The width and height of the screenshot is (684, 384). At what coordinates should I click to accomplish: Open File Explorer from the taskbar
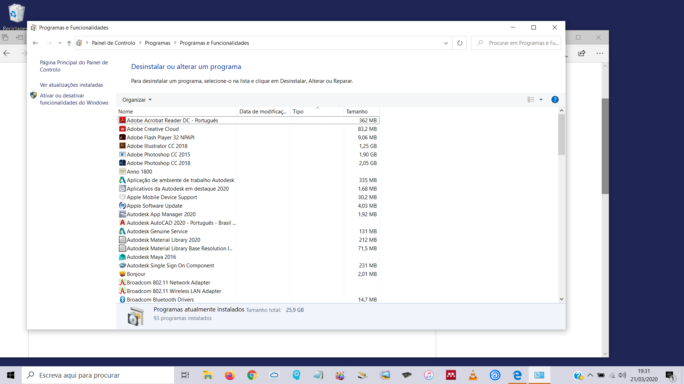(208, 375)
